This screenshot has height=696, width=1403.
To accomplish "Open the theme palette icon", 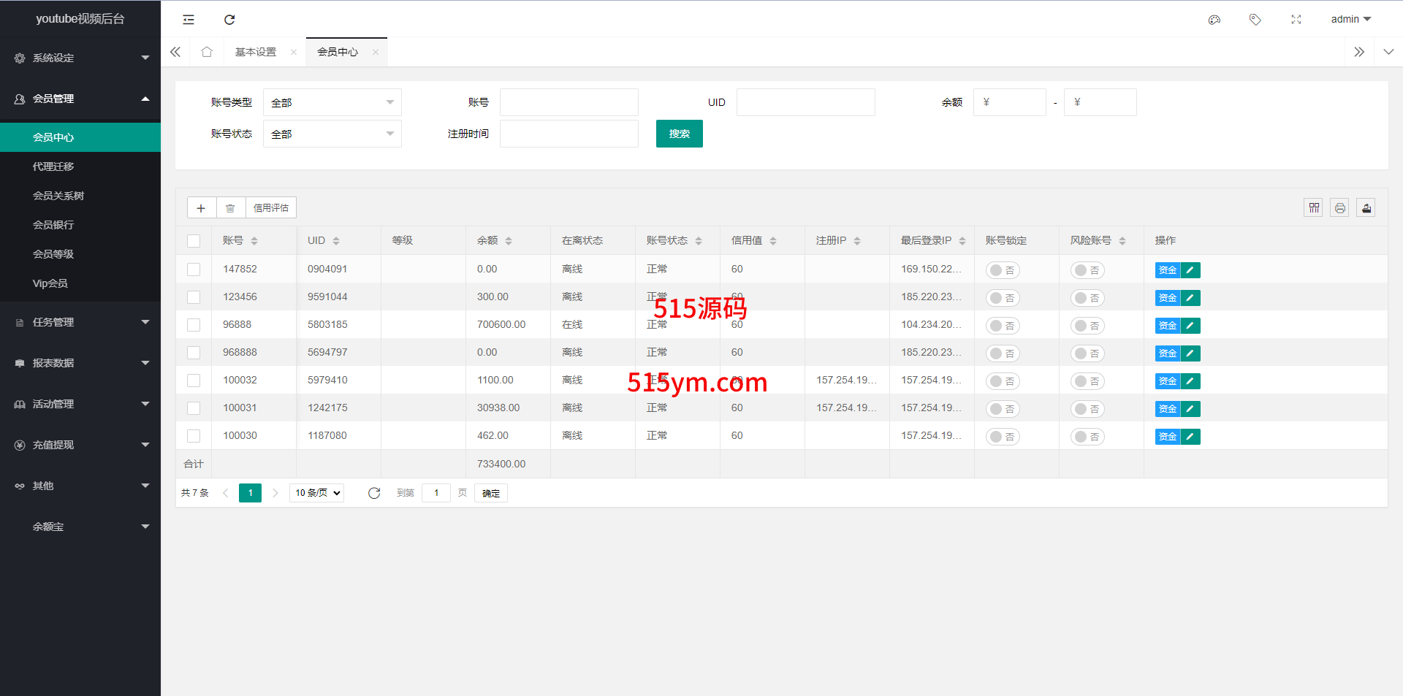I will coord(1214,20).
